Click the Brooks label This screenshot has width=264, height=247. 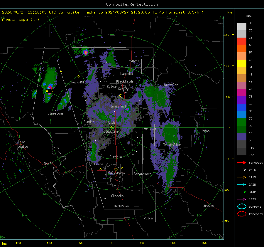click(209, 206)
